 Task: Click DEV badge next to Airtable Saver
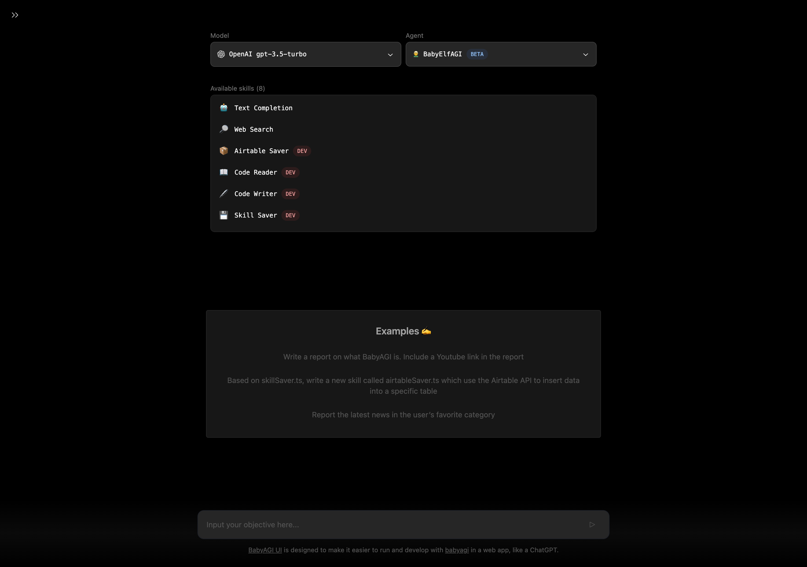point(302,151)
